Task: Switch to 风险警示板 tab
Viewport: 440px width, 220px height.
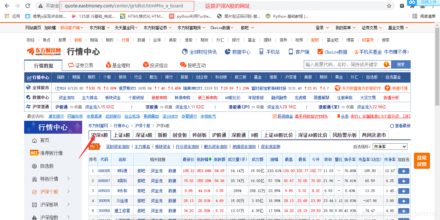Action: point(345,135)
